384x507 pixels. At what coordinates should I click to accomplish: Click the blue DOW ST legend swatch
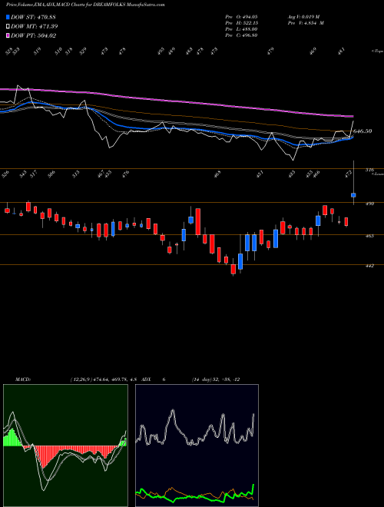[8, 17]
